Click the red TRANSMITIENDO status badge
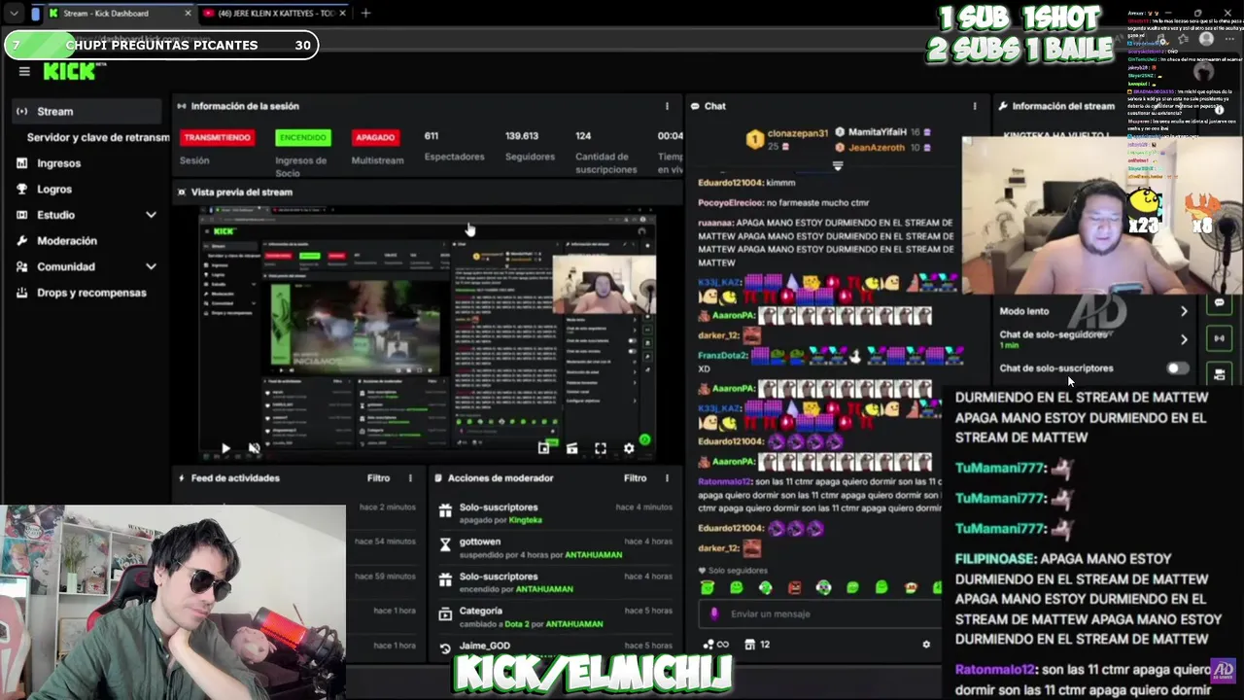 pyautogui.click(x=217, y=137)
